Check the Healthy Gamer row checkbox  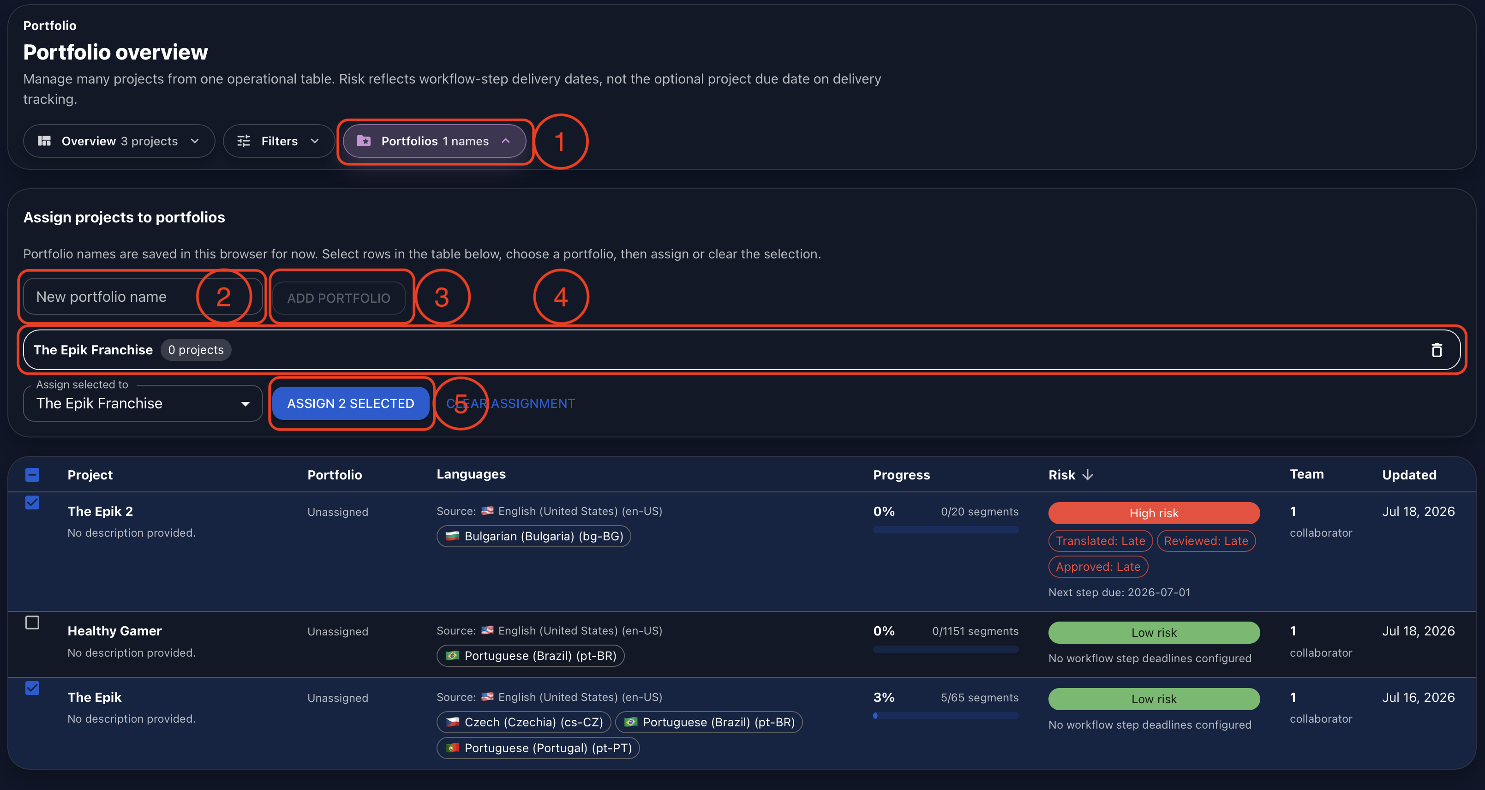pyautogui.click(x=32, y=623)
